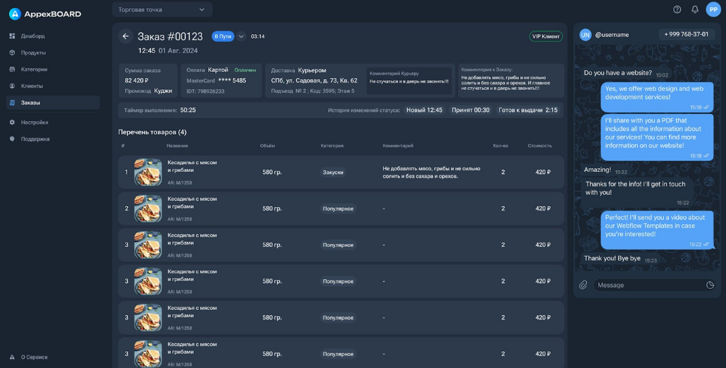Click the Message input field
Image resolution: width=726 pixels, height=368 pixels.
(648, 285)
